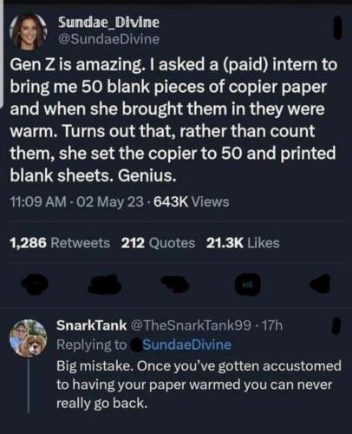Screen dimensions: 352x434
Task: Click the blacked-out like icon
Action: pyautogui.click(x=174, y=282)
